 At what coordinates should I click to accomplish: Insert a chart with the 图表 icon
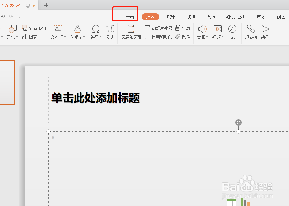[30, 37]
